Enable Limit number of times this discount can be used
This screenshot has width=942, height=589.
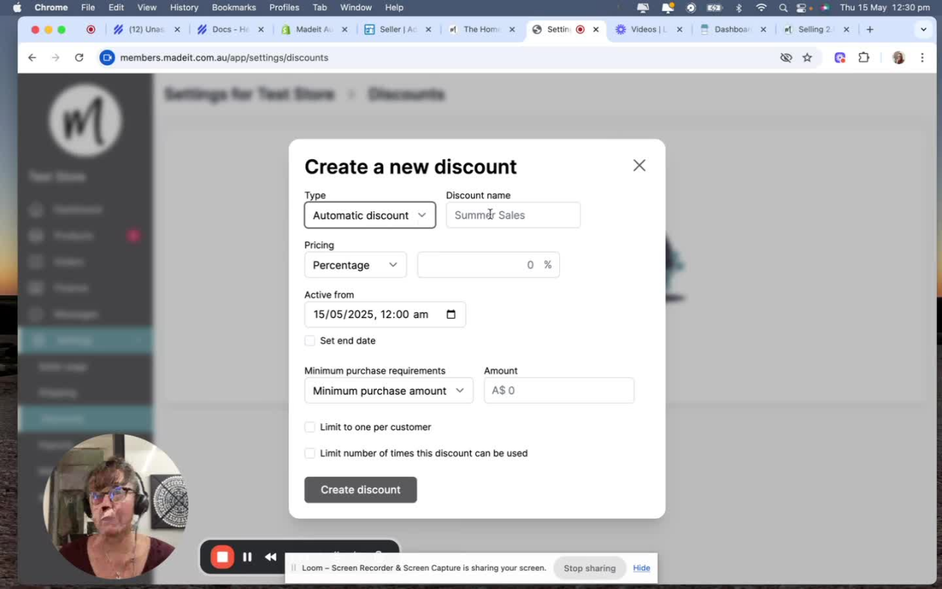coord(310,454)
